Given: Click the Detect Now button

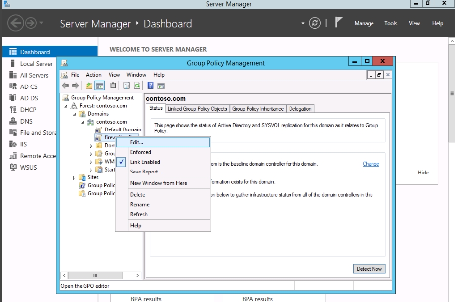Looking at the screenshot, I should tap(369, 269).
